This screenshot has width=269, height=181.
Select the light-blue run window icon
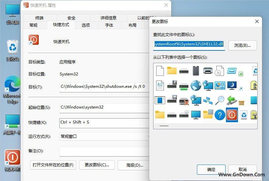point(232,70)
